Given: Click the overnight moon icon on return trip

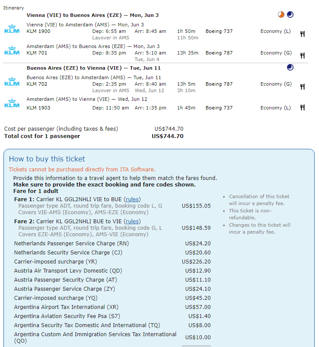Looking at the screenshot, I should 290,67.
